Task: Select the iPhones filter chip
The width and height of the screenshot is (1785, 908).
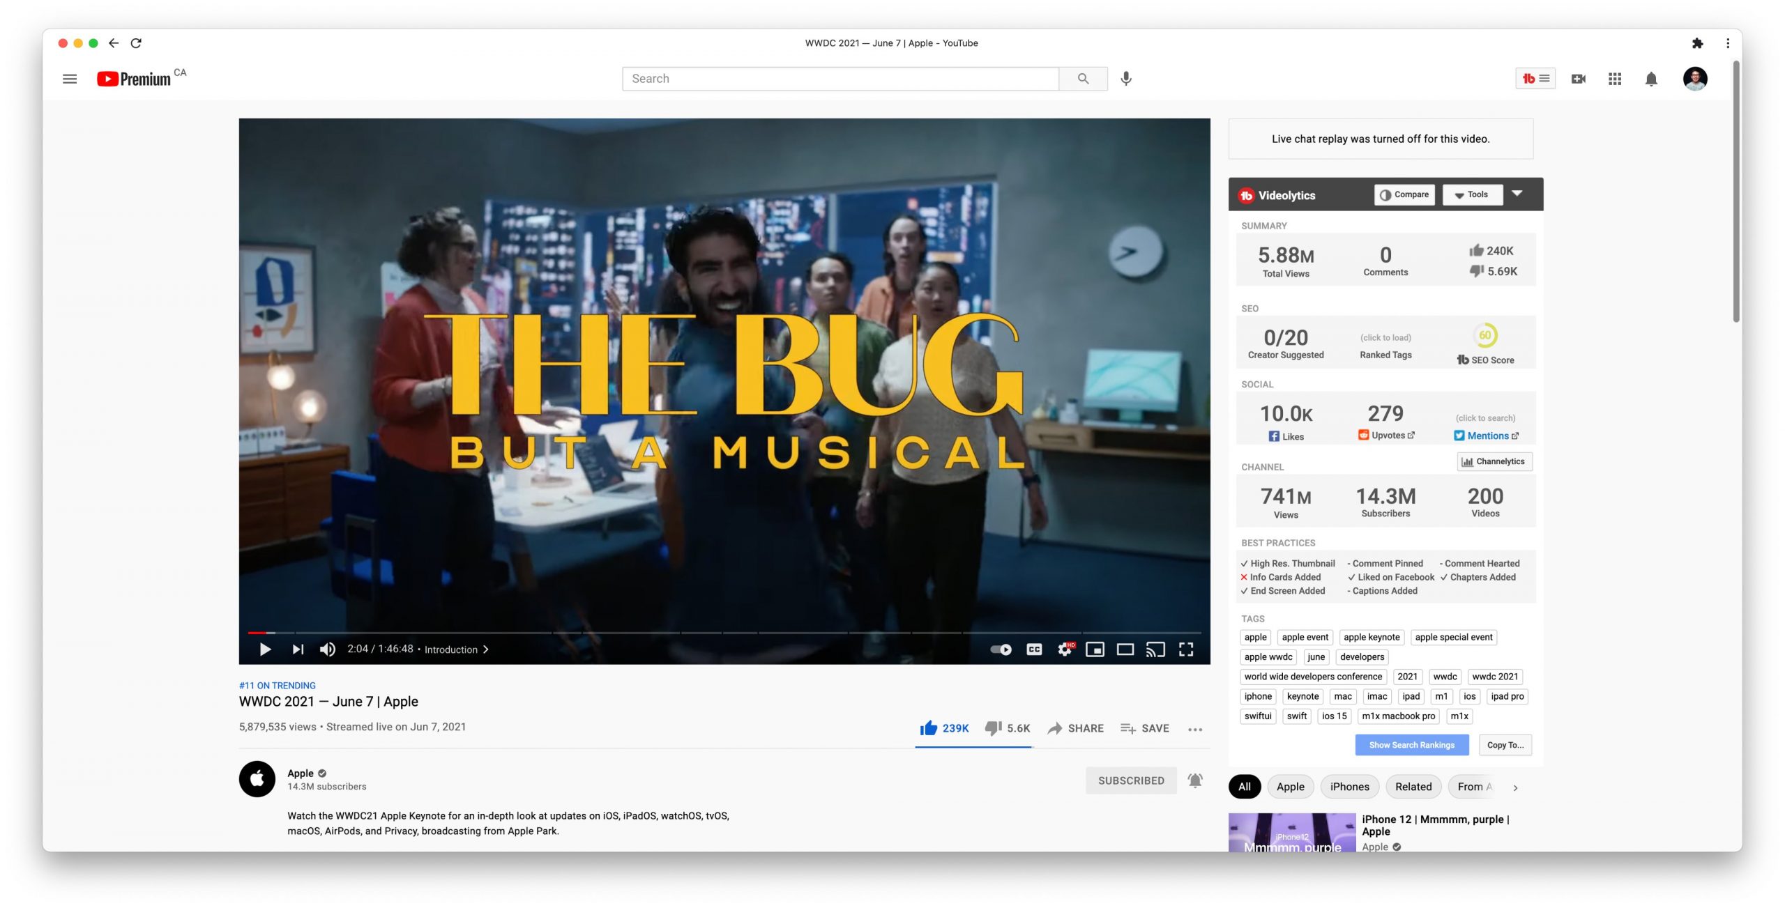Action: 1349,787
